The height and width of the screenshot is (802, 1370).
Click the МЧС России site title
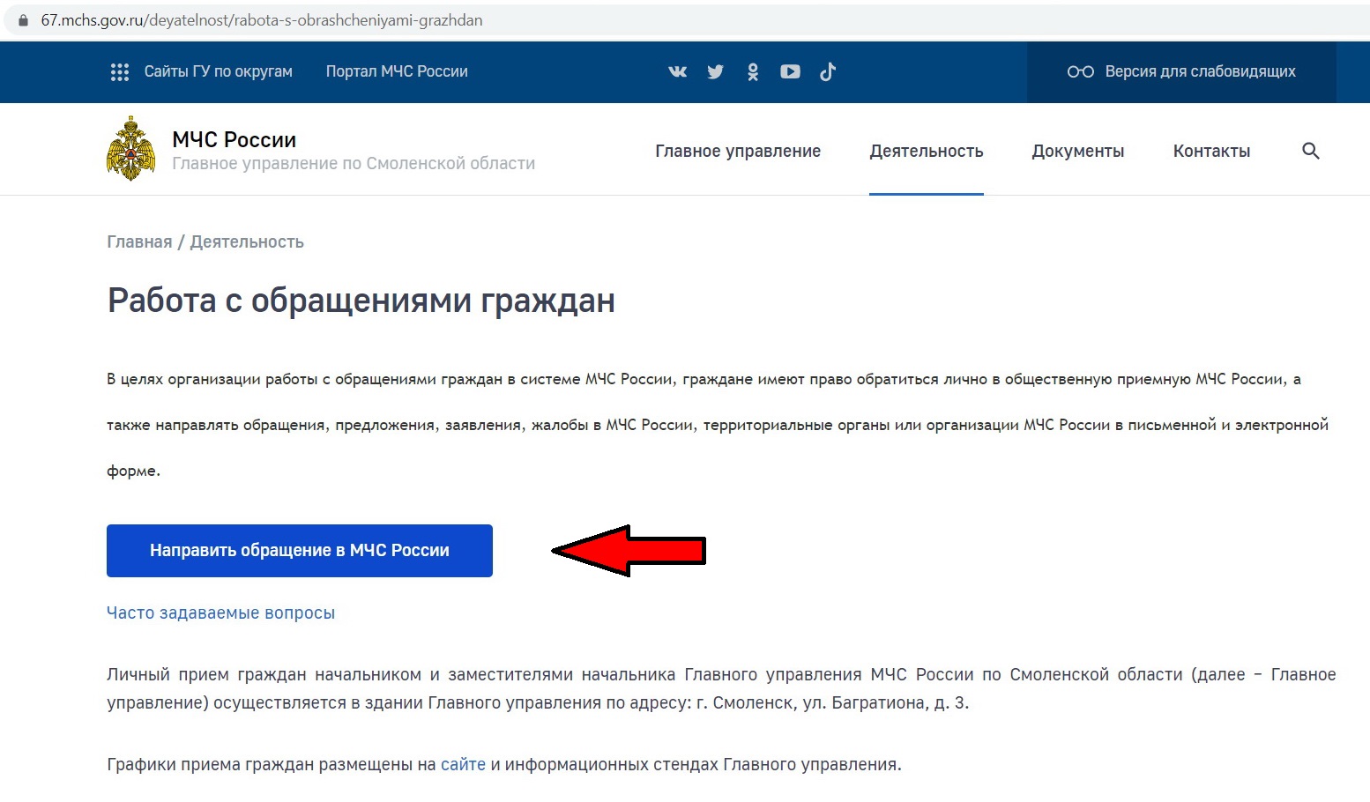pyautogui.click(x=235, y=139)
